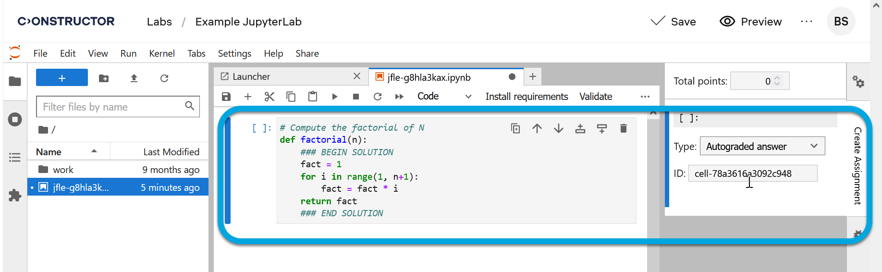This screenshot has height=272, width=882.
Task: Open the running kernels sidebar panel
Action: (x=15, y=119)
